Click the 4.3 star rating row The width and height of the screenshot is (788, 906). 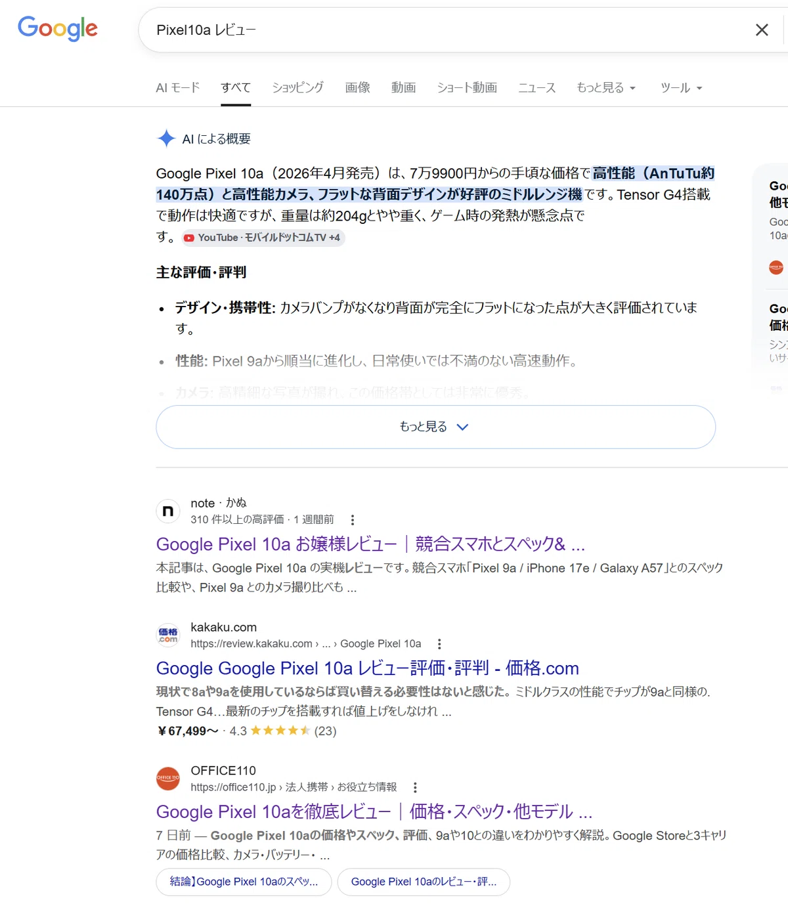283,731
